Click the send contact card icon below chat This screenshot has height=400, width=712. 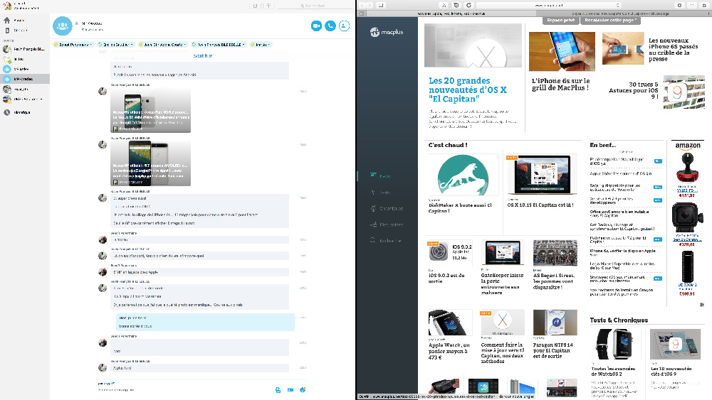(x=290, y=389)
